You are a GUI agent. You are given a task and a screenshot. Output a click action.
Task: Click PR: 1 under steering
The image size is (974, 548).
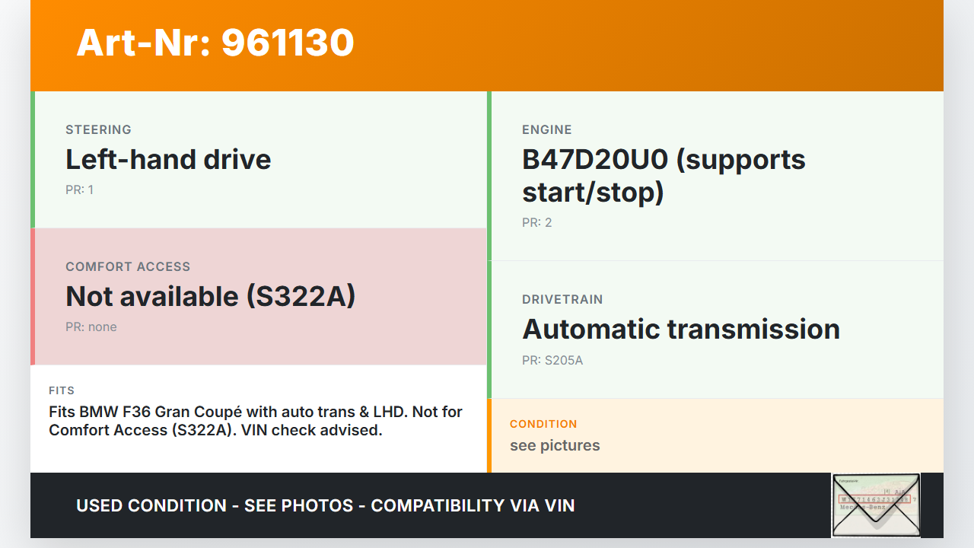tap(79, 190)
